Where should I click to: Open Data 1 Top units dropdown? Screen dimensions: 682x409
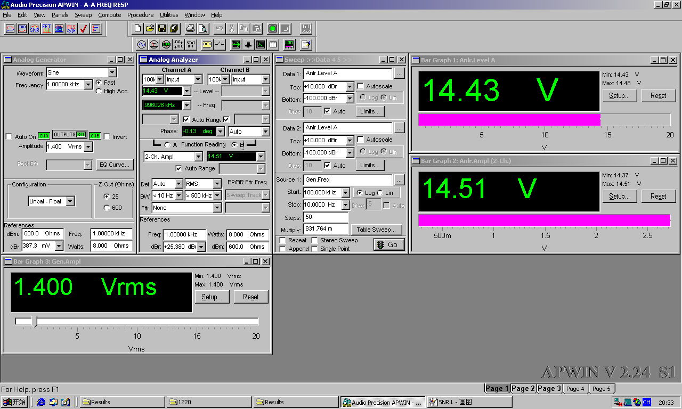point(350,86)
